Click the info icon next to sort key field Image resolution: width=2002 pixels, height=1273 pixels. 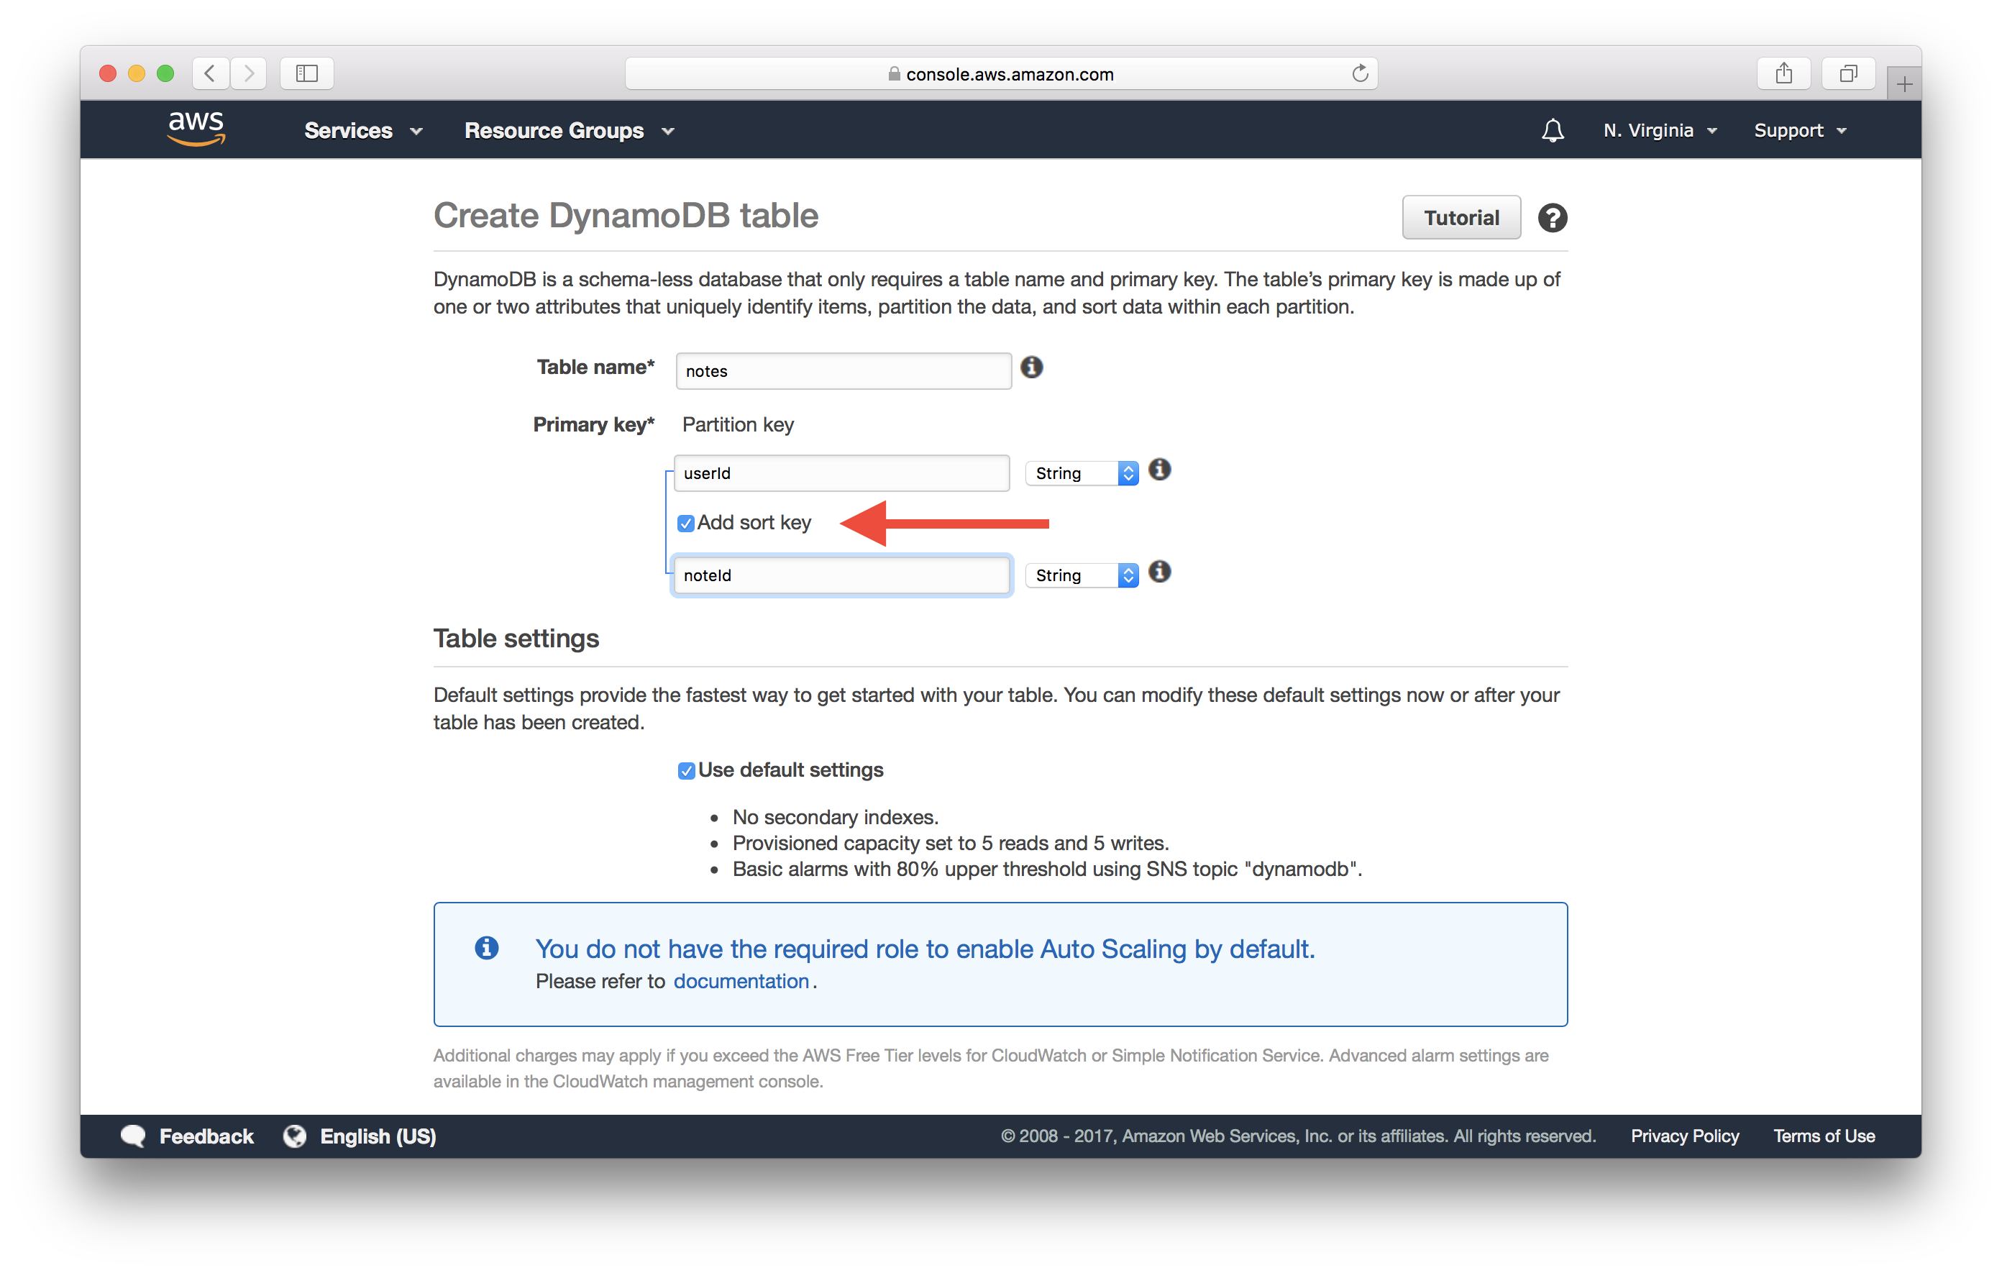(1160, 574)
